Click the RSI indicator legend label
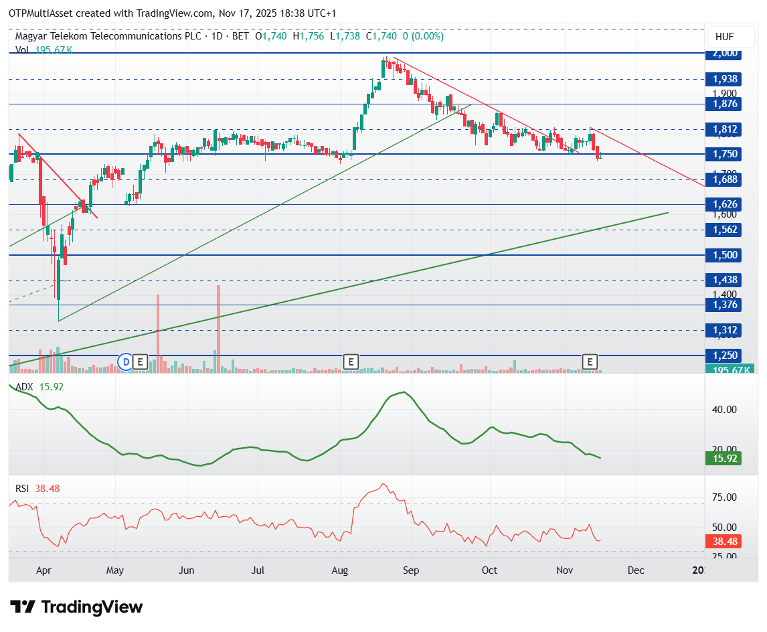767x632 pixels. pyautogui.click(x=23, y=489)
